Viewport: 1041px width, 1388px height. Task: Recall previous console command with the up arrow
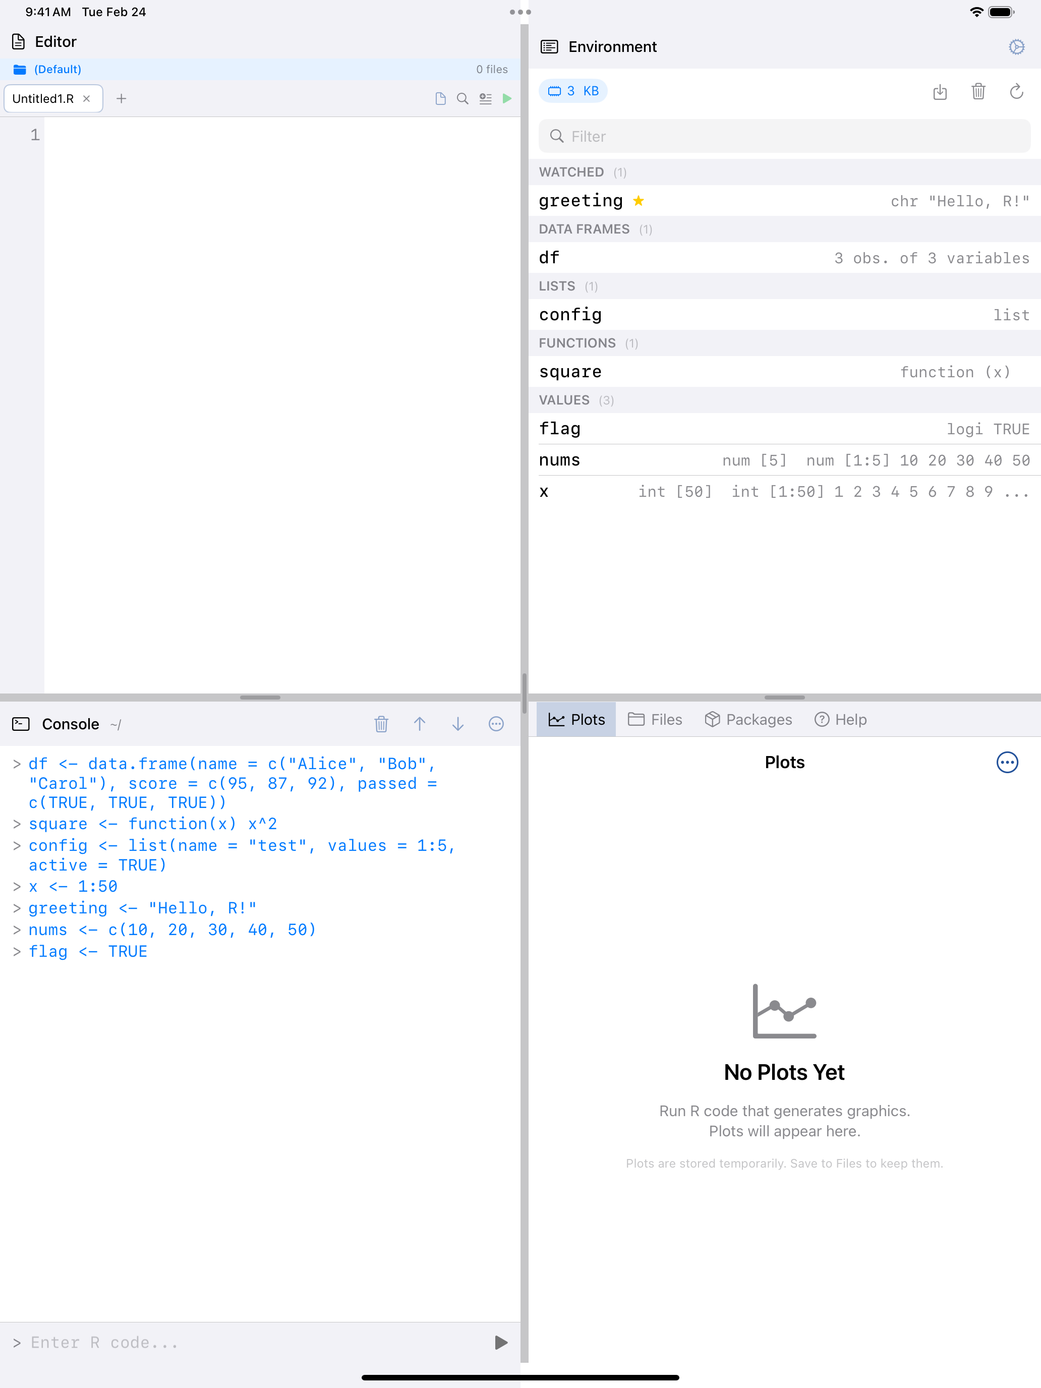[420, 723]
